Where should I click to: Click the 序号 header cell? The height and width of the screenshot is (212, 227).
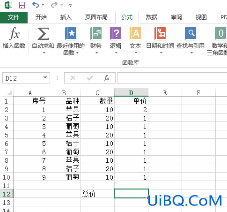[30, 101]
